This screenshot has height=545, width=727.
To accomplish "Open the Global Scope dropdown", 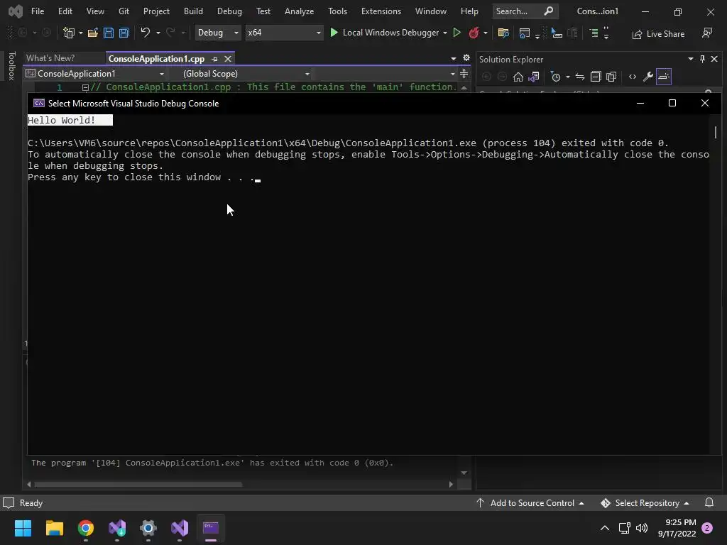I will point(245,74).
